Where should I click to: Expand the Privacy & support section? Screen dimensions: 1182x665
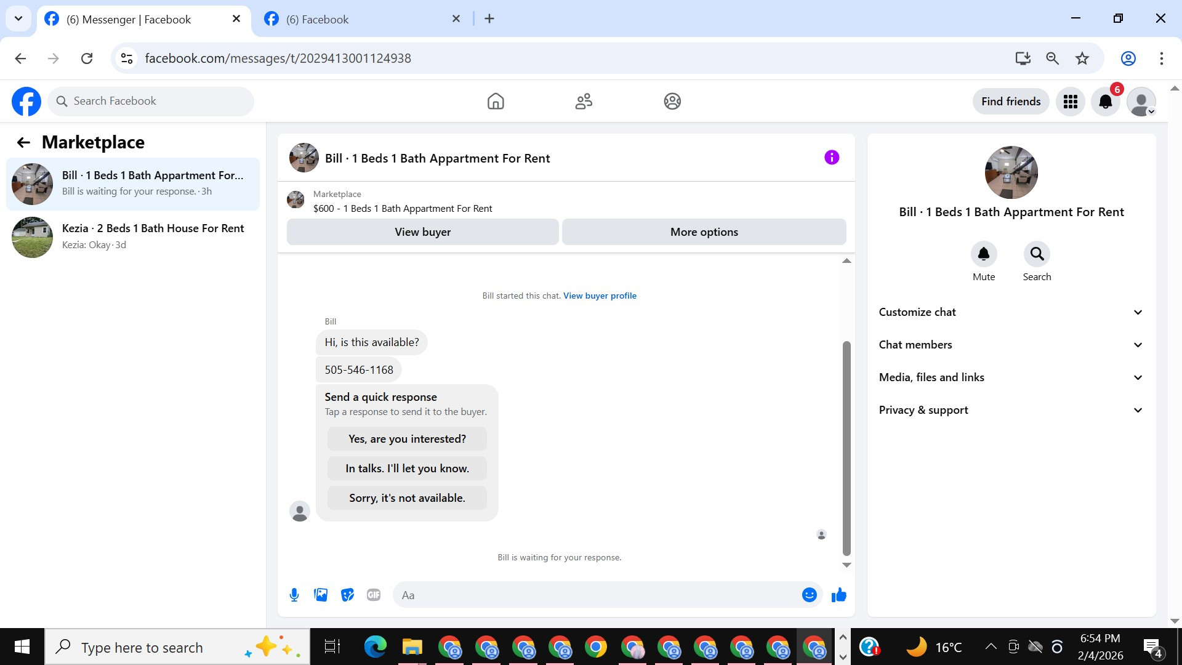click(x=1010, y=410)
